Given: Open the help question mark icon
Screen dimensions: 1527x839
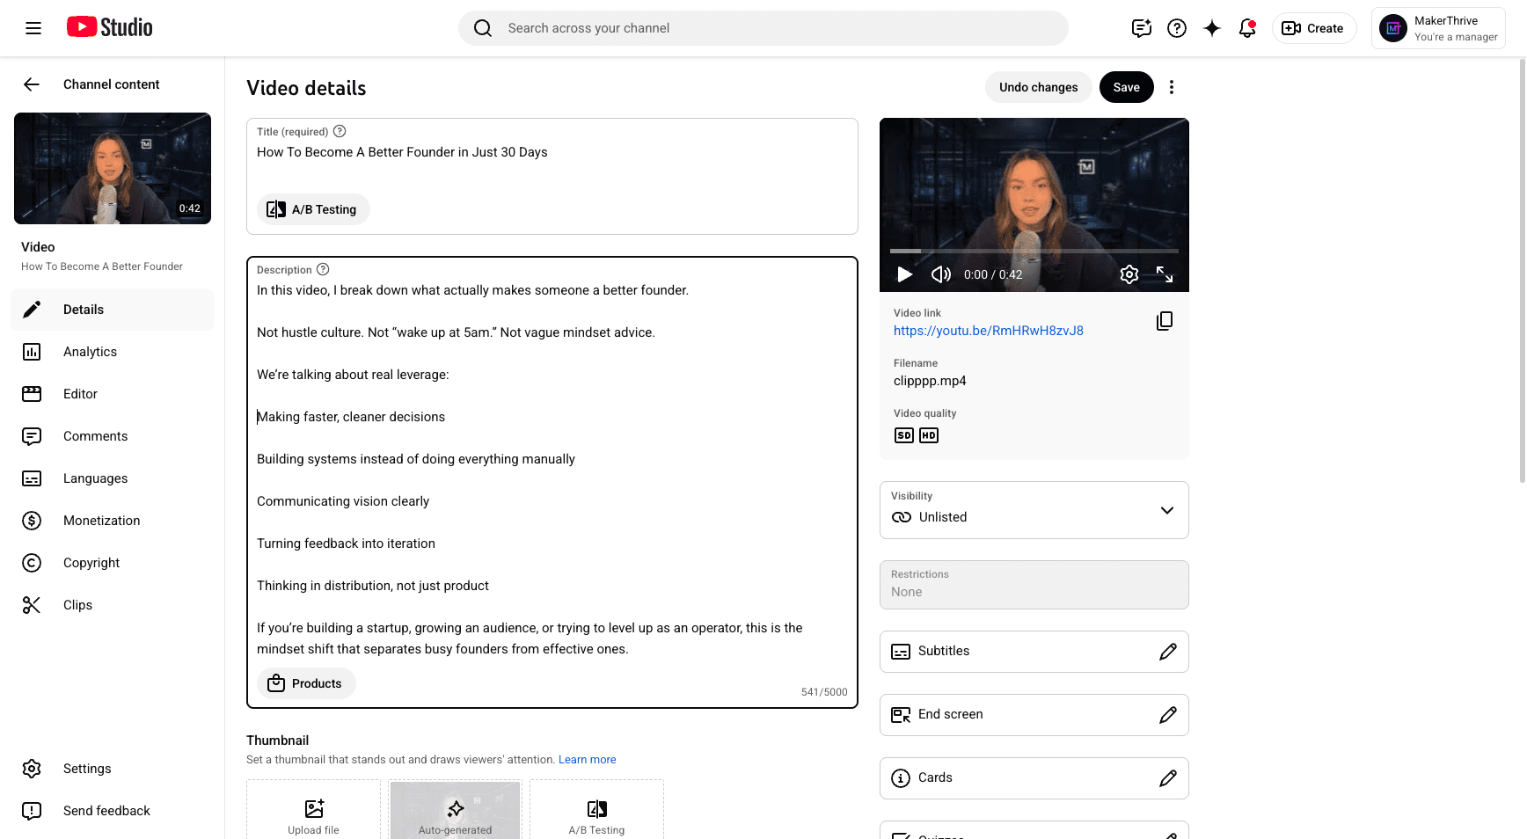Looking at the screenshot, I should (1177, 28).
